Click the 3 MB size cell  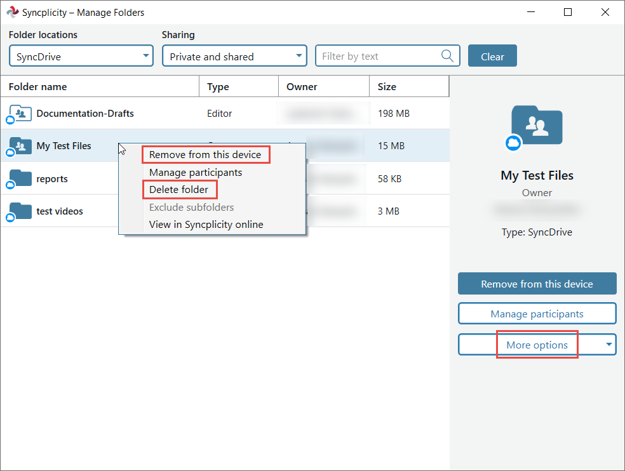pos(389,211)
